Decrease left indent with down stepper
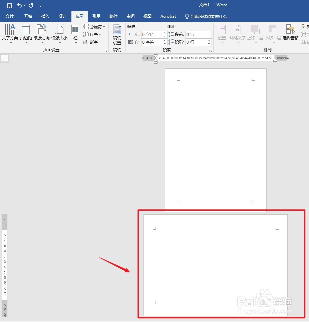 (165, 36)
